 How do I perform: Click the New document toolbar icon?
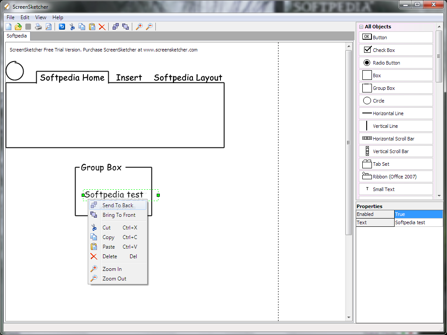click(9, 27)
